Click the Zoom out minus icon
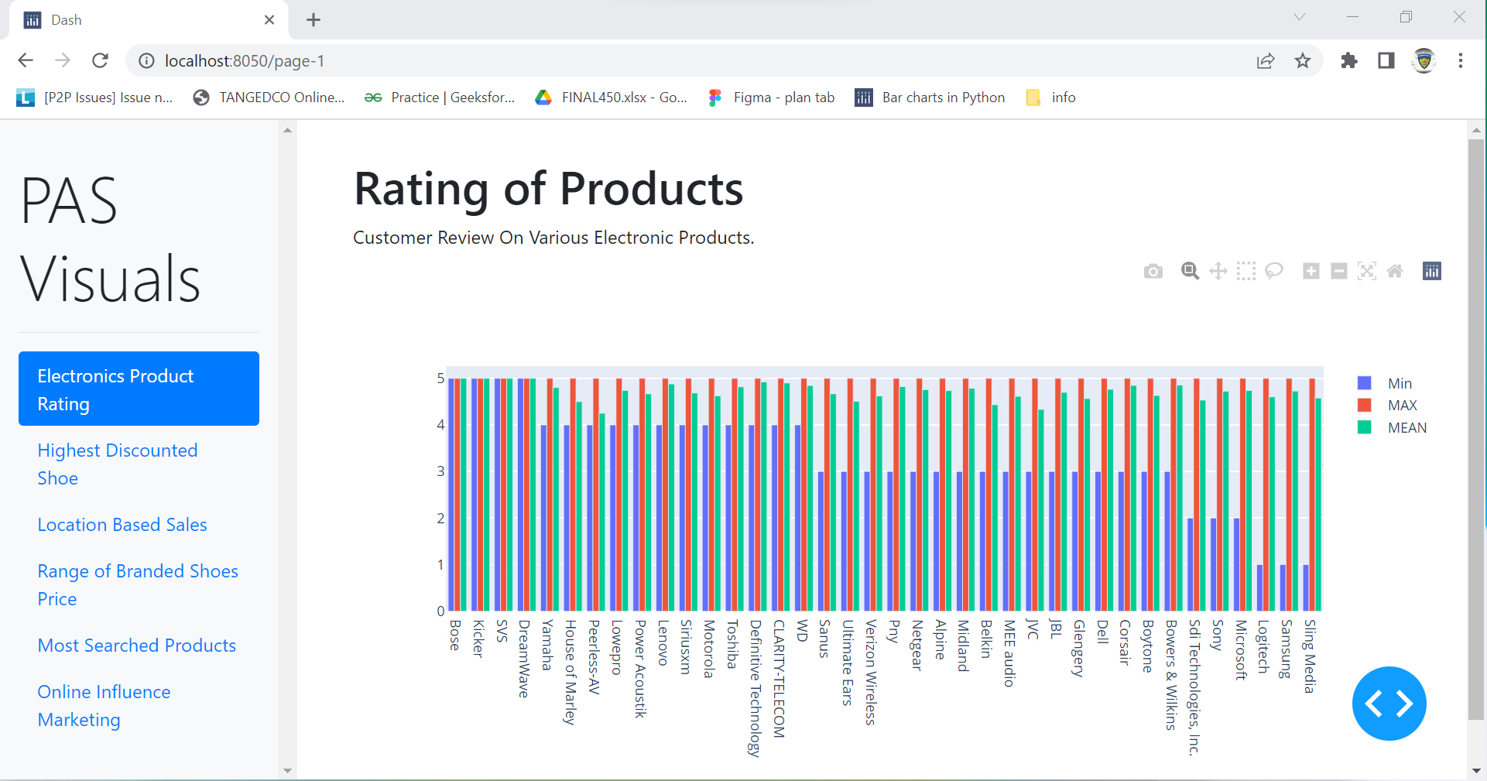This screenshot has width=1487, height=781. tap(1338, 271)
